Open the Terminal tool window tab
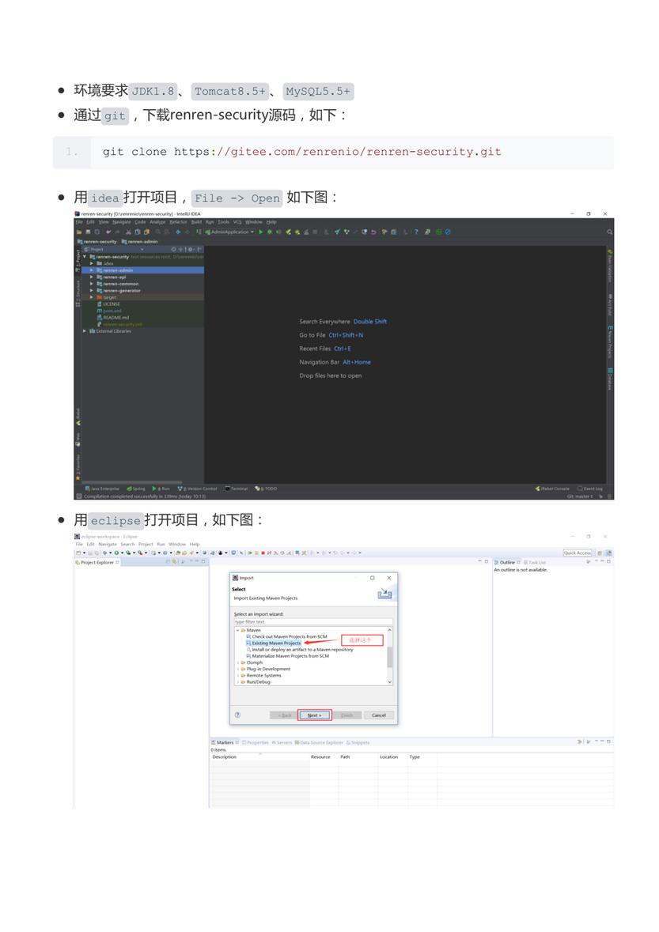 click(x=237, y=489)
